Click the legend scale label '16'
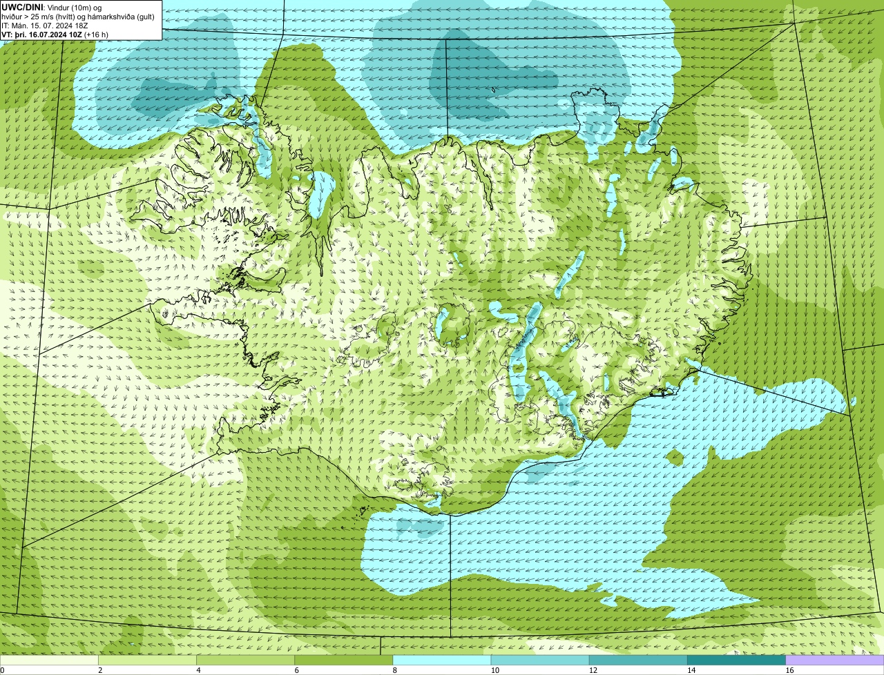 pyautogui.click(x=790, y=670)
